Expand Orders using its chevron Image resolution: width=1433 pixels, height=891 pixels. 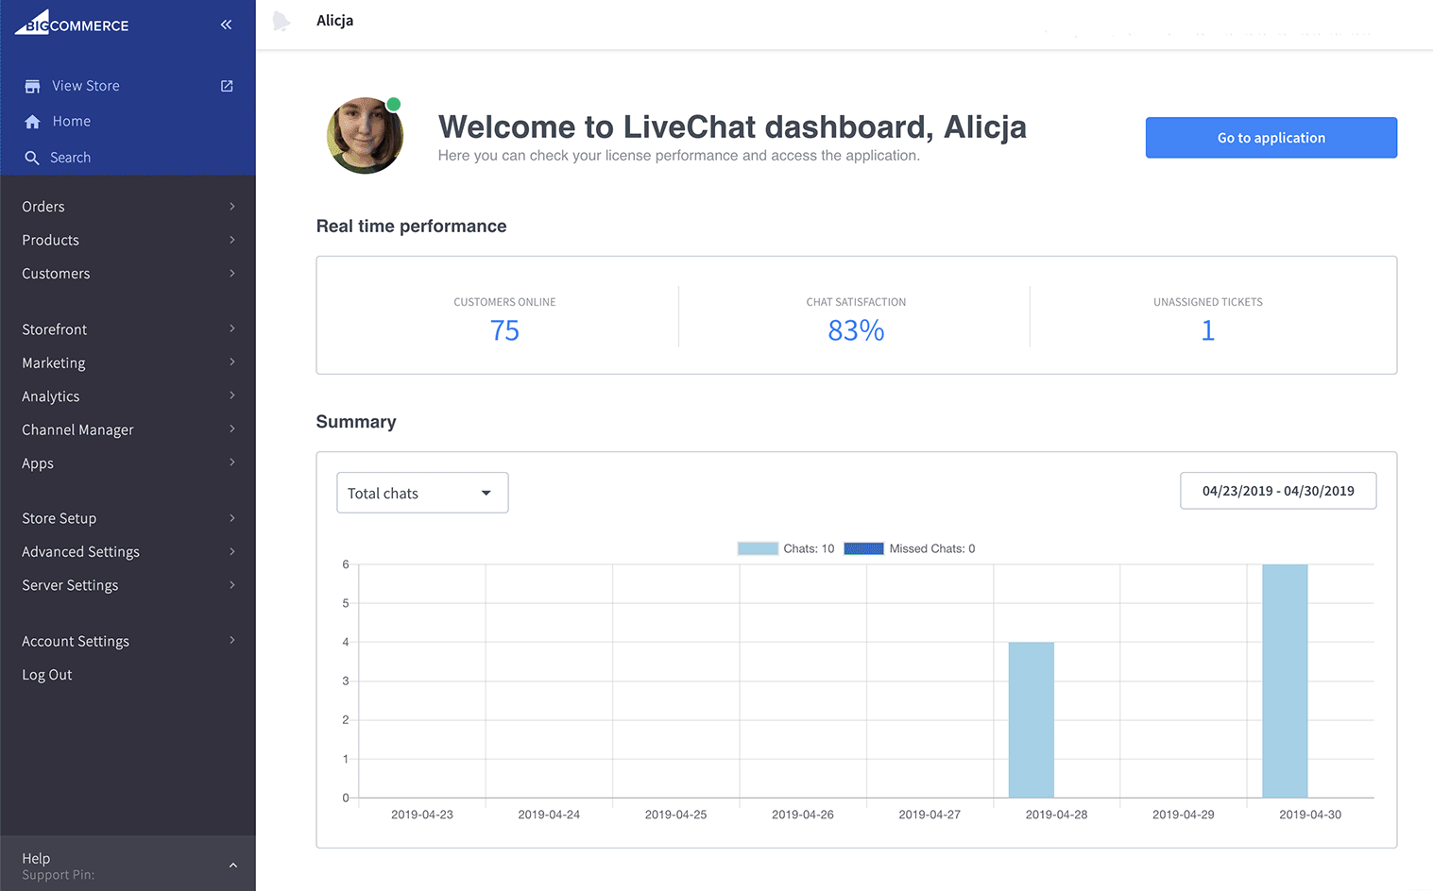pos(232,206)
